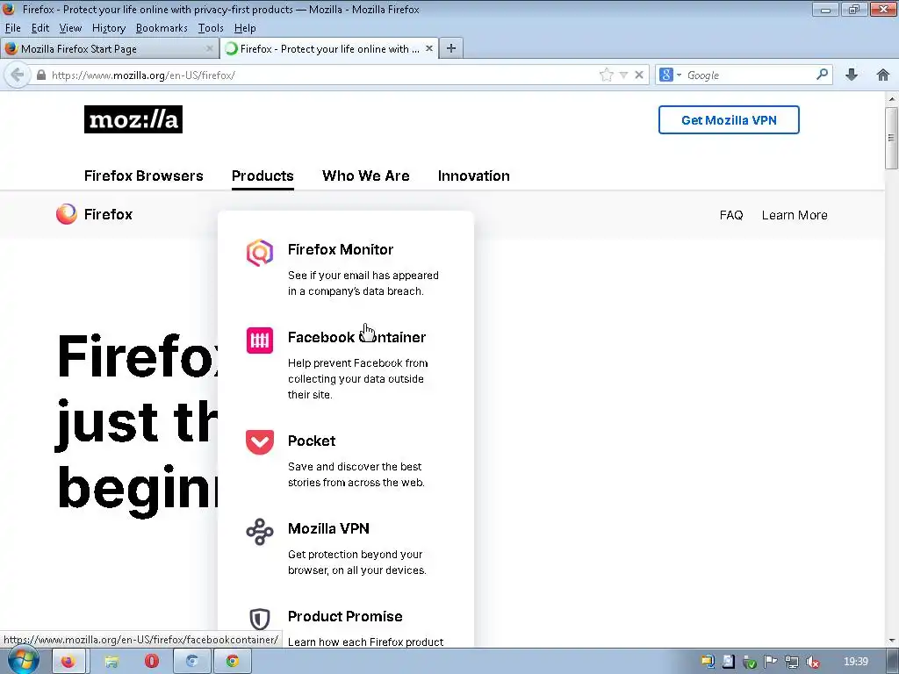The image size is (899, 674).
Task: Open the Product Promise heading link
Action: [345, 616]
